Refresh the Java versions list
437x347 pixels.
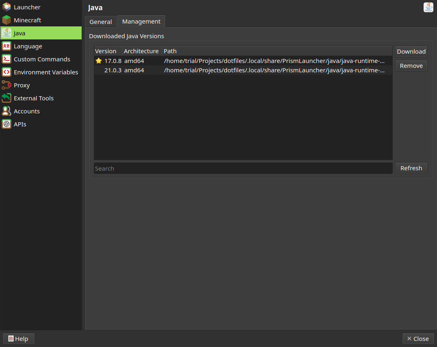coord(411,168)
